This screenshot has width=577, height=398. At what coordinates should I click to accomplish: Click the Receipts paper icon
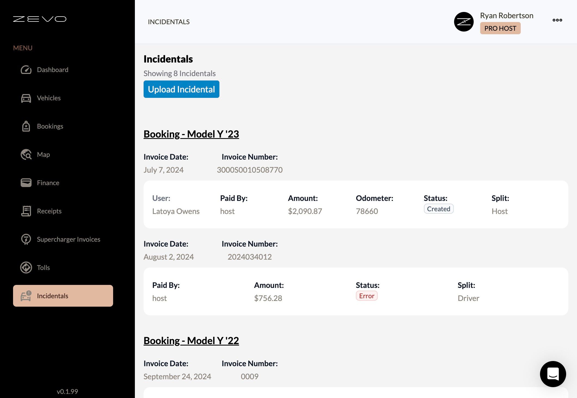(x=26, y=211)
